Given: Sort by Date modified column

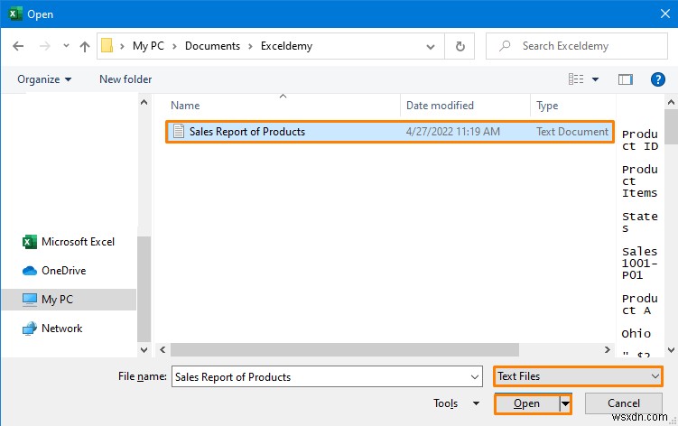Looking at the screenshot, I should [440, 106].
